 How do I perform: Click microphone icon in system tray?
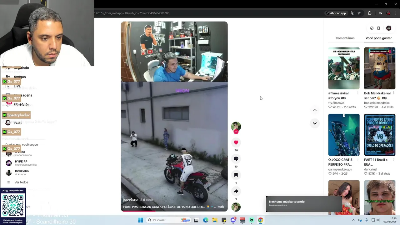(x=367, y=220)
